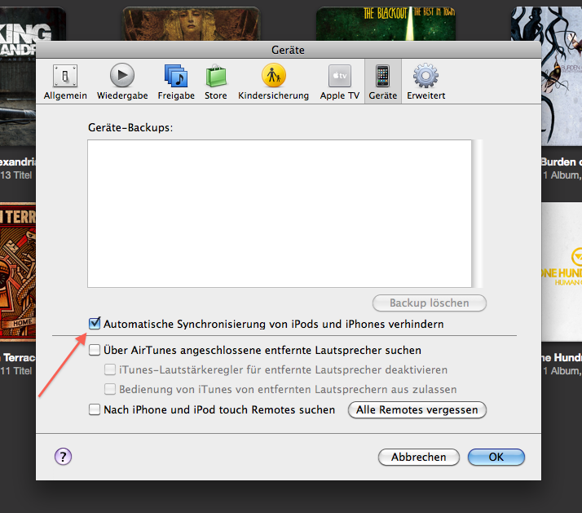Select the One Hundred album cover thumbnail
This screenshot has height=513, width=582.
tap(562, 272)
